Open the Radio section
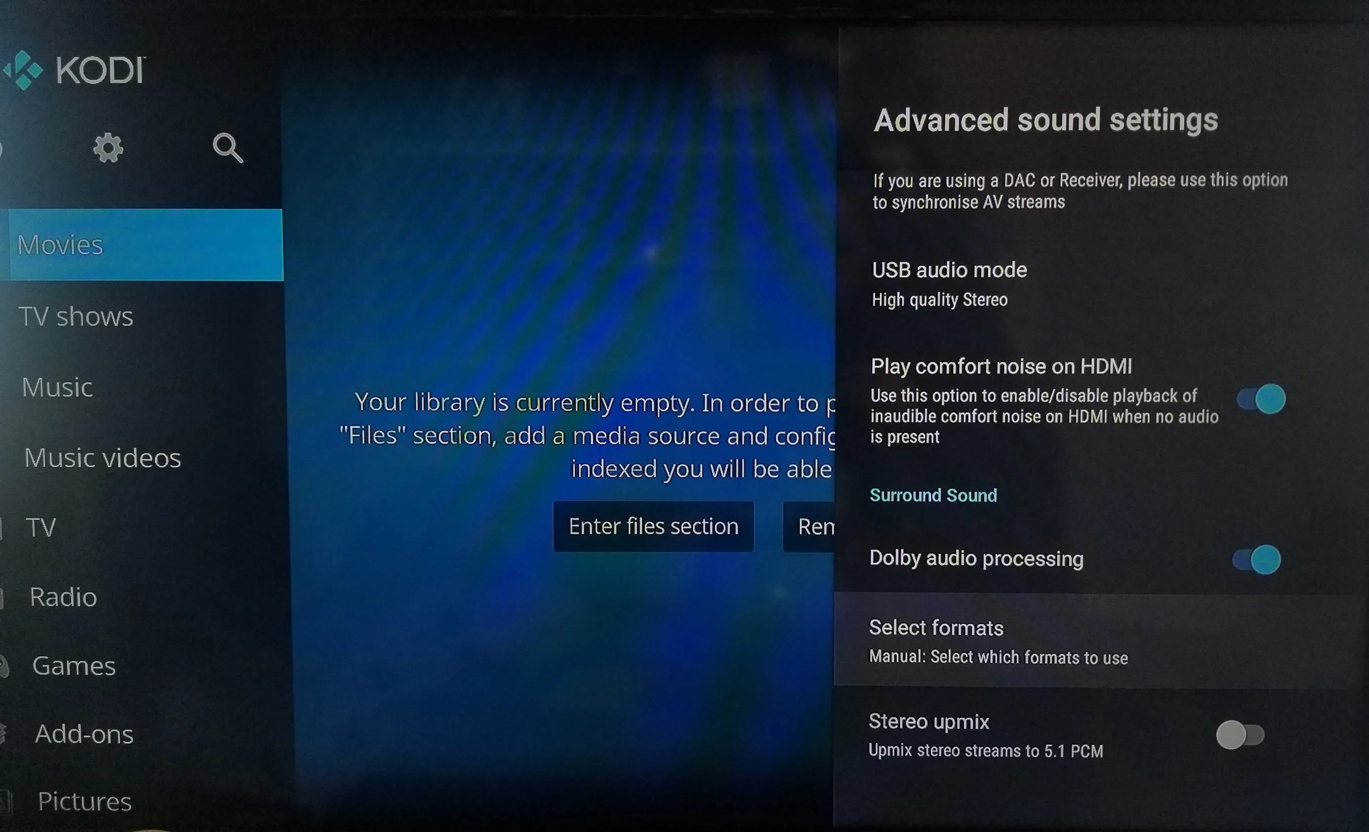Screen dimensions: 1369x832 click(x=64, y=597)
